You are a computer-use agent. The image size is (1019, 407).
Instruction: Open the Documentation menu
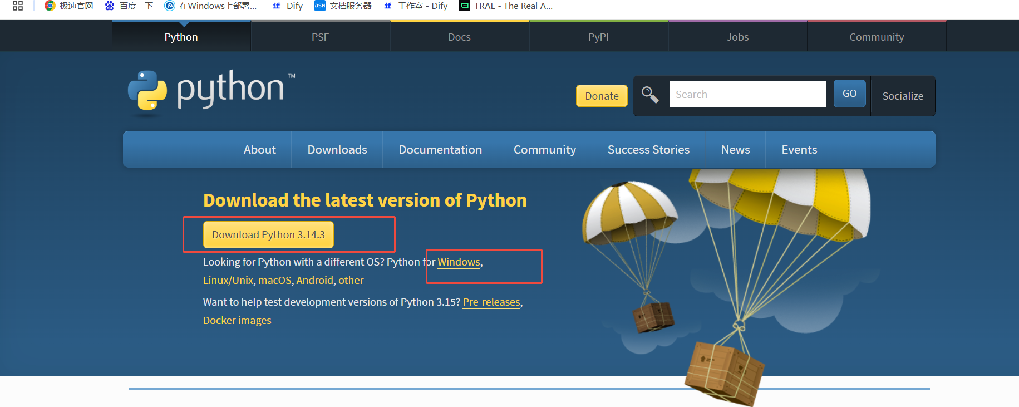pyautogui.click(x=440, y=150)
